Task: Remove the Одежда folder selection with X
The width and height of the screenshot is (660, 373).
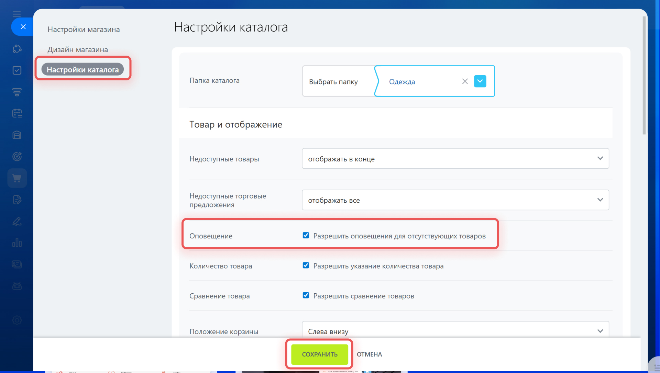Action: (465, 81)
